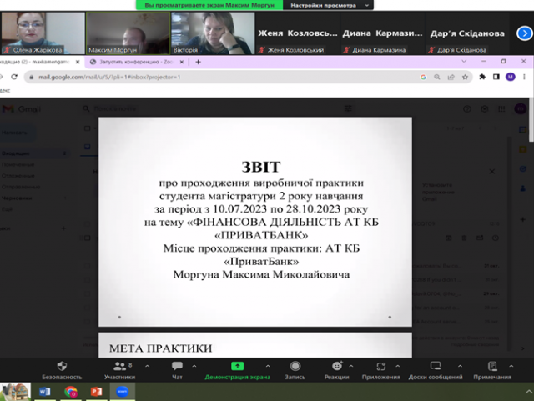Start recording with the Запись button
This screenshot has height=401, width=534.
pos(295,370)
